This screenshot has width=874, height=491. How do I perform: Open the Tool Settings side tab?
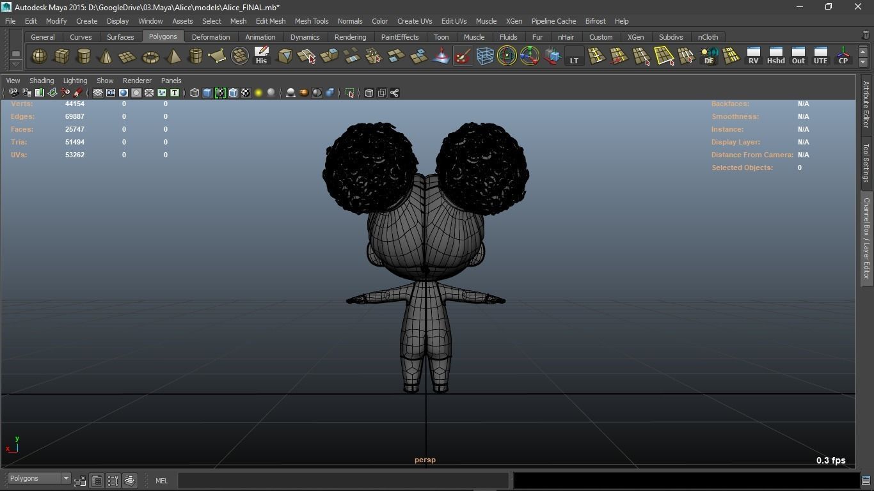[866, 162]
